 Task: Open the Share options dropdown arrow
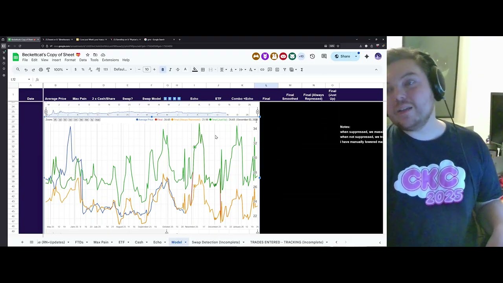[356, 56]
